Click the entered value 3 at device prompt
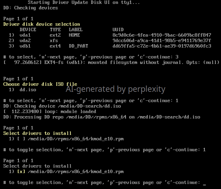221x189 pixels. 177,57
